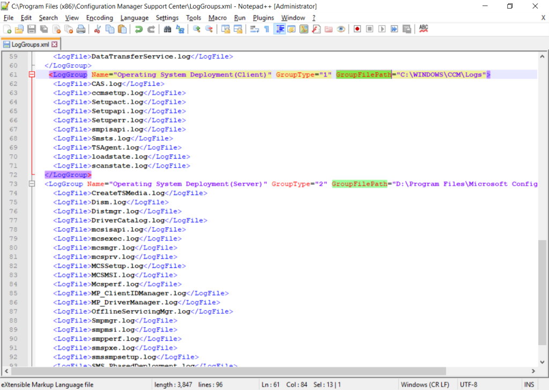Open the Language menu

click(134, 18)
